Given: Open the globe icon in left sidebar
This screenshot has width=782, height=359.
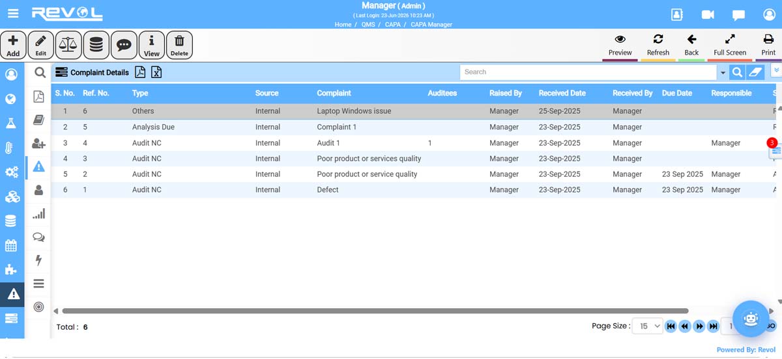Looking at the screenshot, I should (x=11, y=99).
